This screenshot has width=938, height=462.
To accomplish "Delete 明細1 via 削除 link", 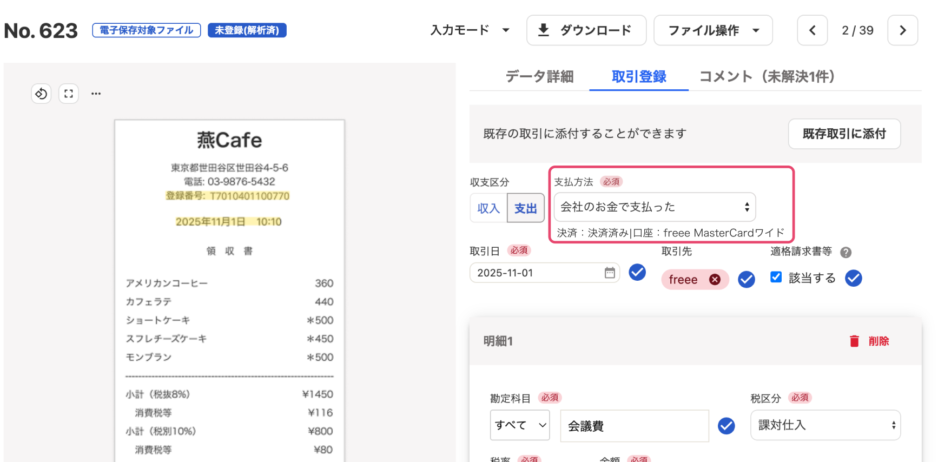I will (x=878, y=341).
